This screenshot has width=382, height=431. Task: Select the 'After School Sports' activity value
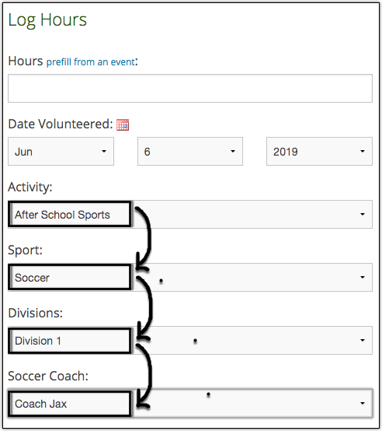click(62, 215)
